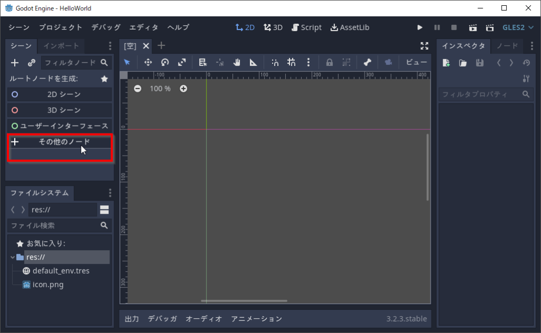Toggle smart snap in the toolbar
Image resolution: width=541 pixels, height=333 pixels.
(x=275, y=62)
